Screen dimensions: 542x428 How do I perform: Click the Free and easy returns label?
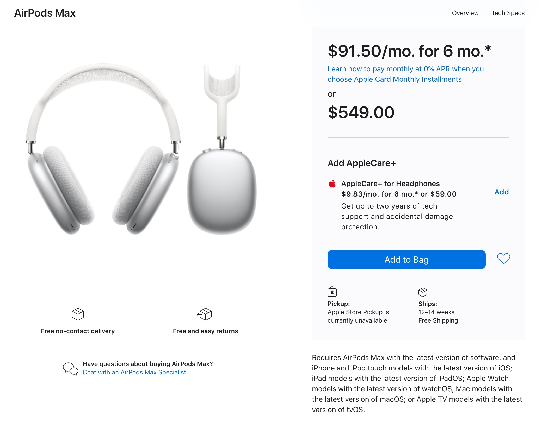pos(205,331)
